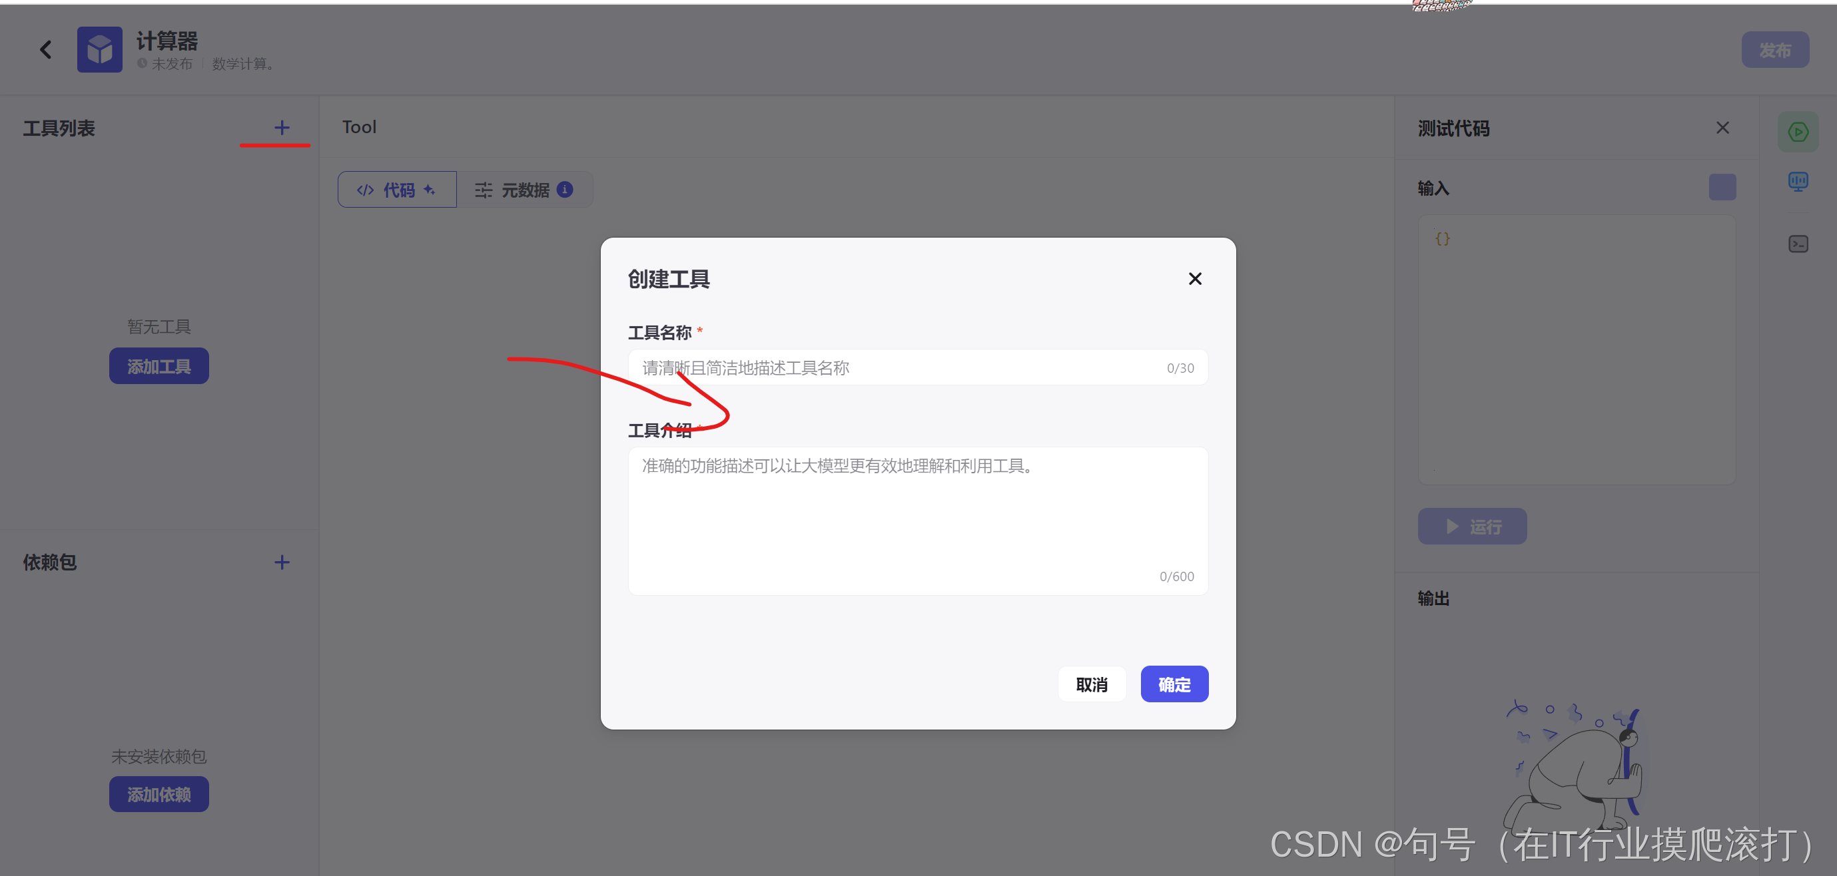Click the metadata info icon
The height and width of the screenshot is (876, 1837).
565,190
